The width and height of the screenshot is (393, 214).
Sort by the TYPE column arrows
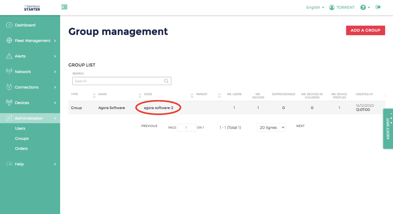coord(94,95)
